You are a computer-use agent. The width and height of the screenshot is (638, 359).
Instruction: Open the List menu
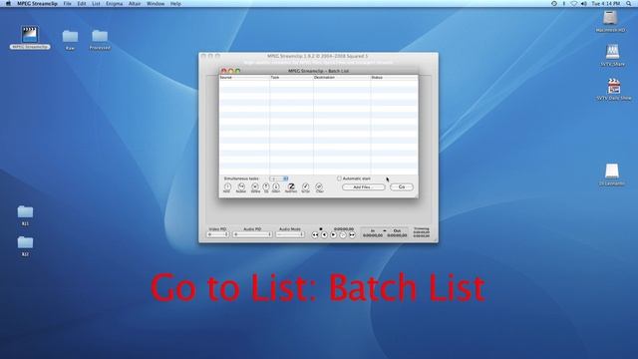click(x=96, y=4)
